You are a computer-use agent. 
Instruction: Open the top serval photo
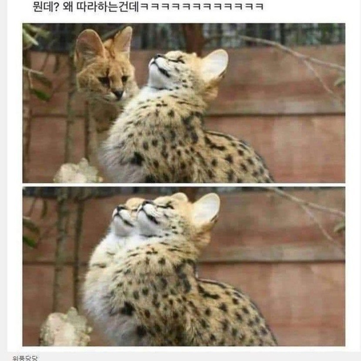(x=184, y=103)
